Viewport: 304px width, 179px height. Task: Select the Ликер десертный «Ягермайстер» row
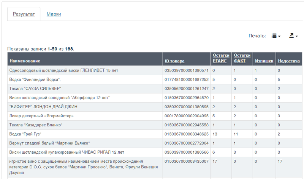click(x=155, y=116)
